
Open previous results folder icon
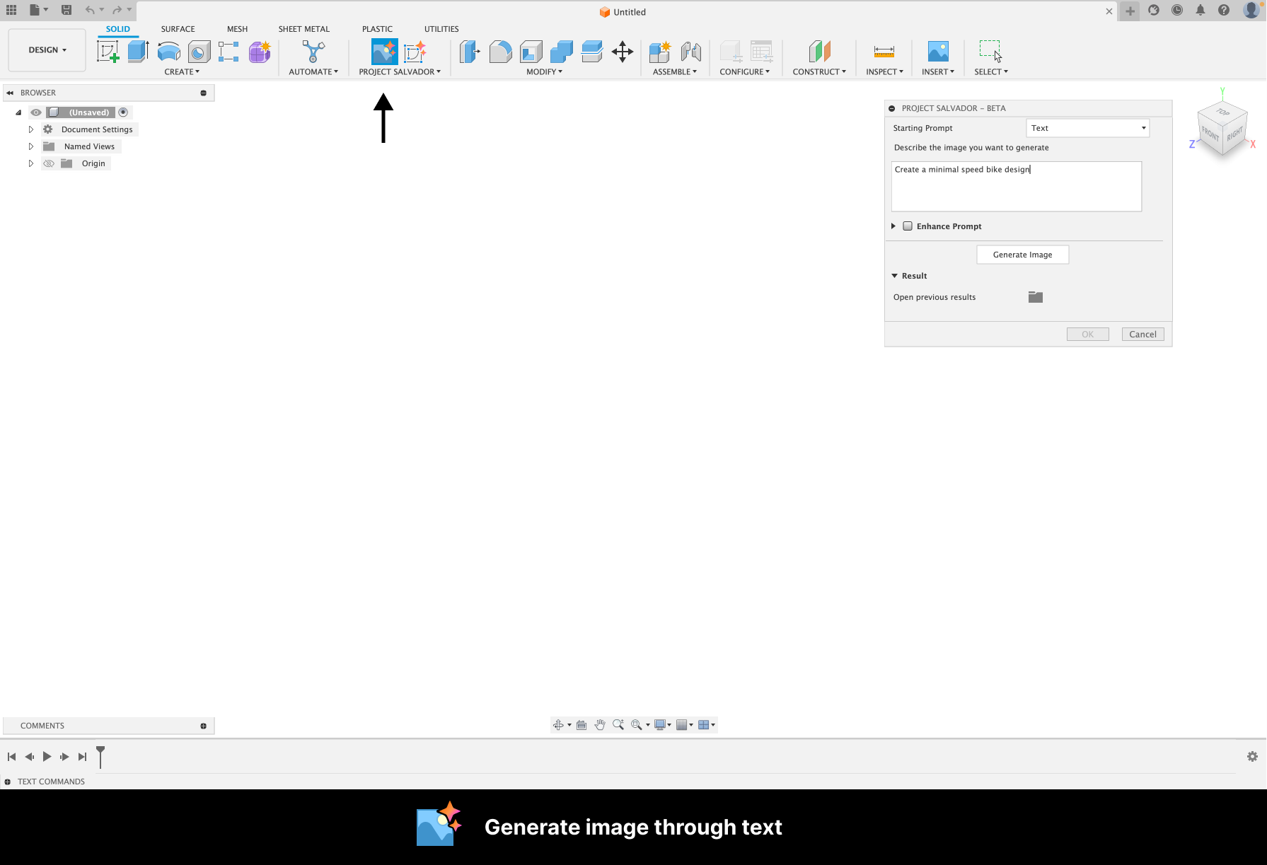coord(1036,297)
